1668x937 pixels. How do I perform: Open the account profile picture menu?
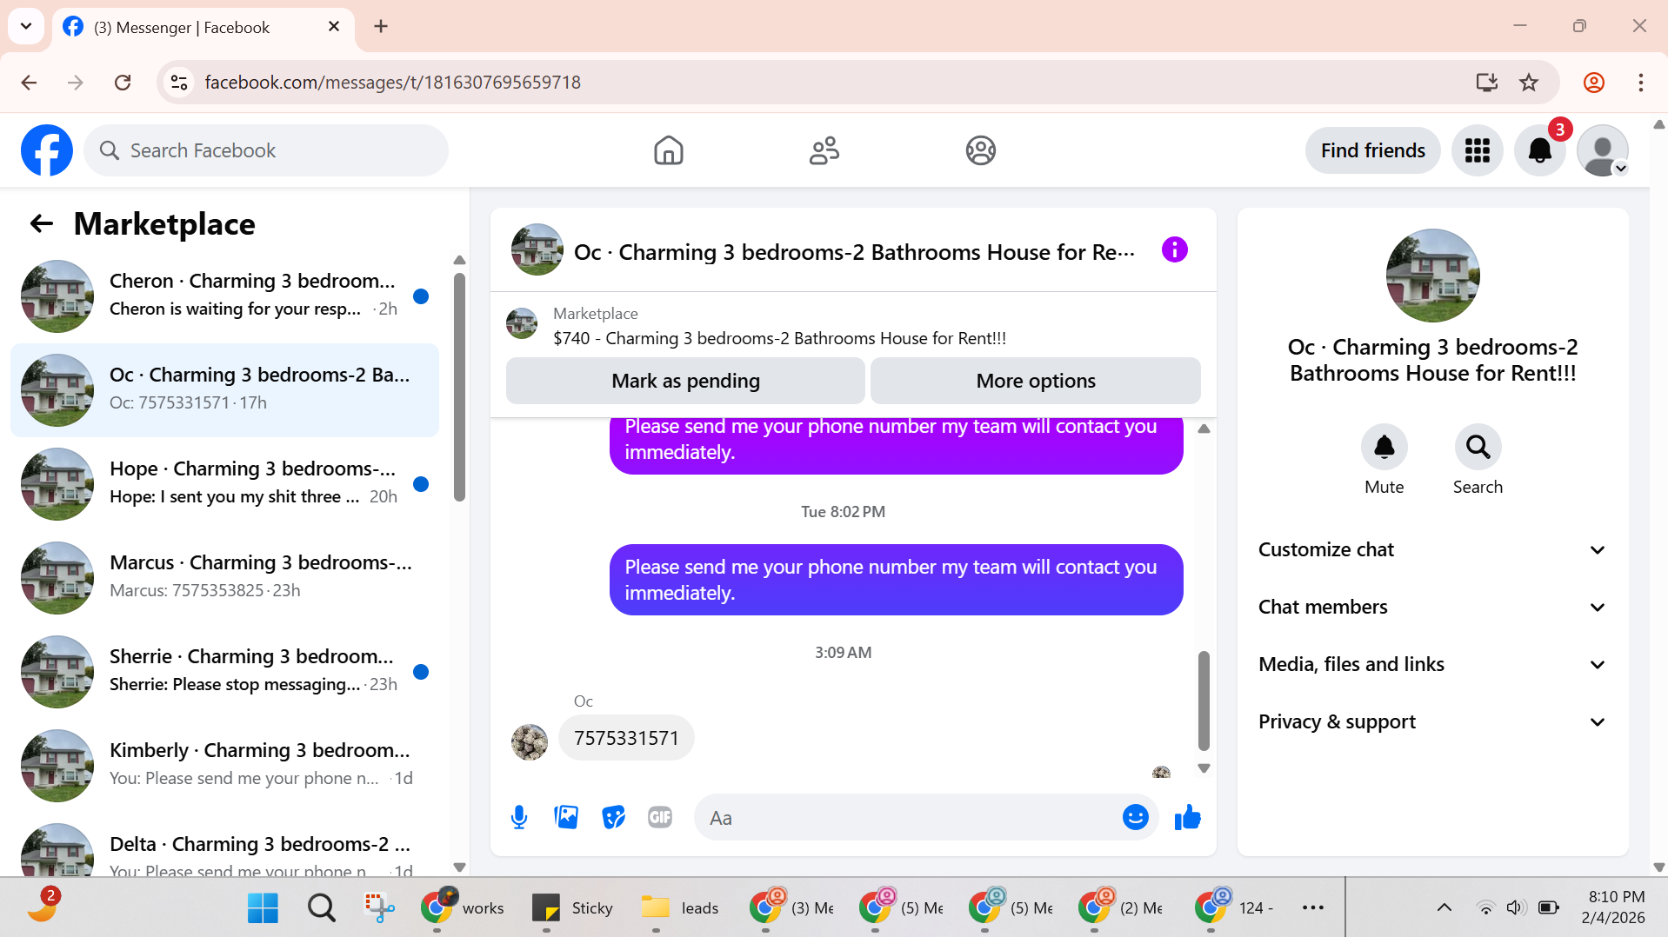[1603, 150]
